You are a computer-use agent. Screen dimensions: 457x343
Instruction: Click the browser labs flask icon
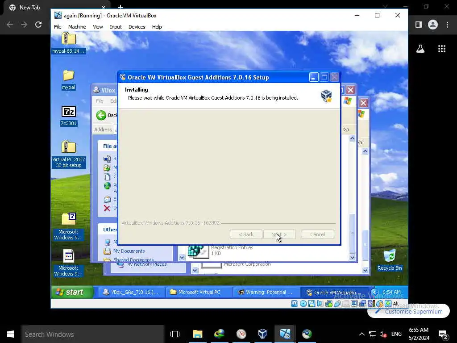420,49
